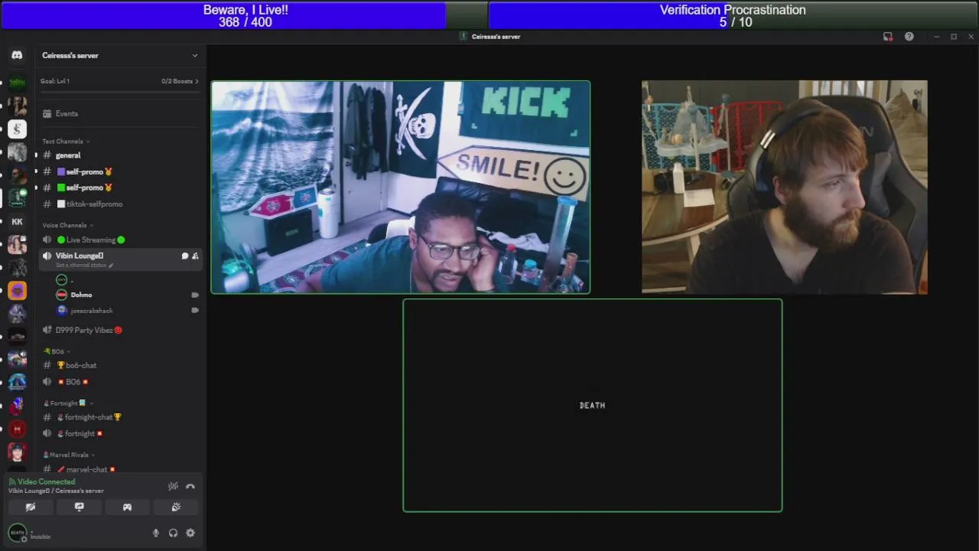Collapse the Text Channels category
The height and width of the screenshot is (551, 979).
pyautogui.click(x=66, y=142)
